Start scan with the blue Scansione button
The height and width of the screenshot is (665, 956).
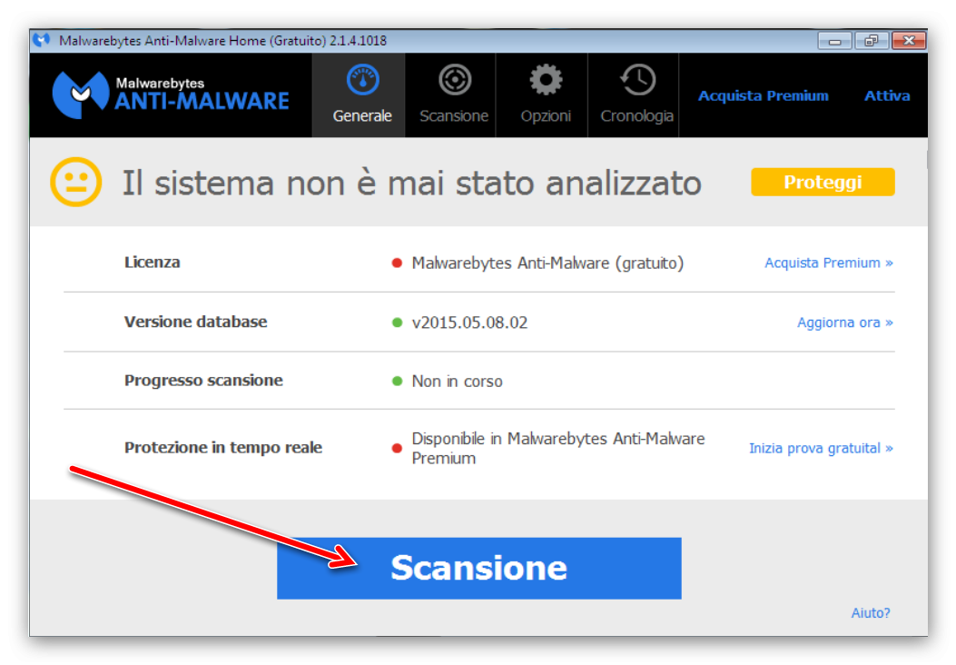478,568
